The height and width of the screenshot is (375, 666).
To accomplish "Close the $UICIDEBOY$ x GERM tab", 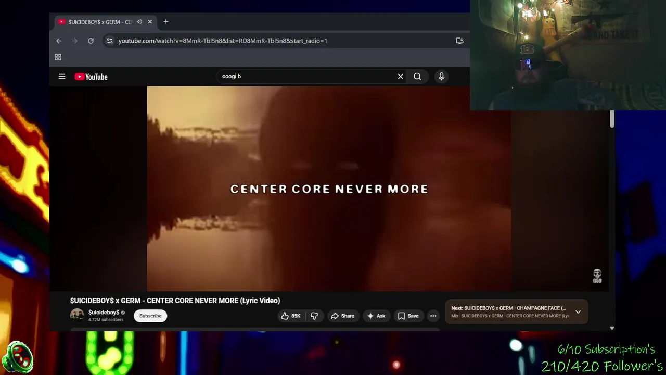I will pyautogui.click(x=150, y=22).
